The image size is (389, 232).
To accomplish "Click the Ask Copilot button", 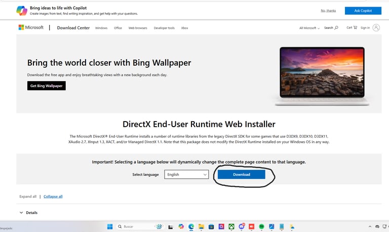I will tap(363, 11).
